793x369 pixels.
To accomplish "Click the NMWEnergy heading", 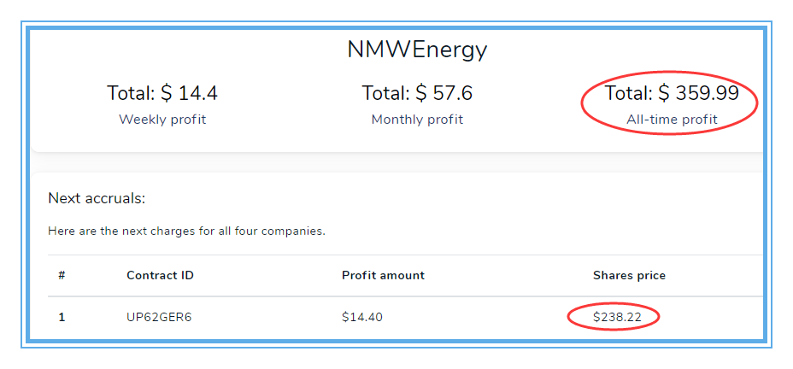I will [417, 51].
